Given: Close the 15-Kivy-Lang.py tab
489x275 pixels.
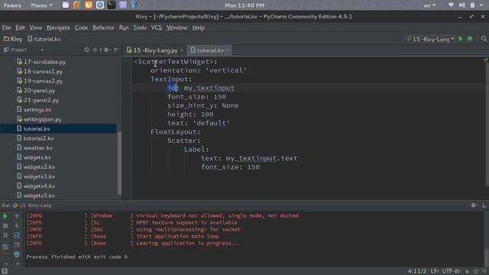Looking at the screenshot, I should (182, 50).
